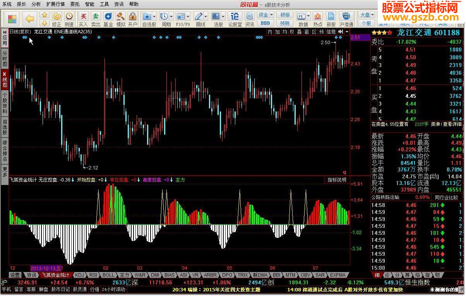This screenshot has width=466, height=296.
Task: Toggle the 区 range option
Action: click(x=314, y=32)
